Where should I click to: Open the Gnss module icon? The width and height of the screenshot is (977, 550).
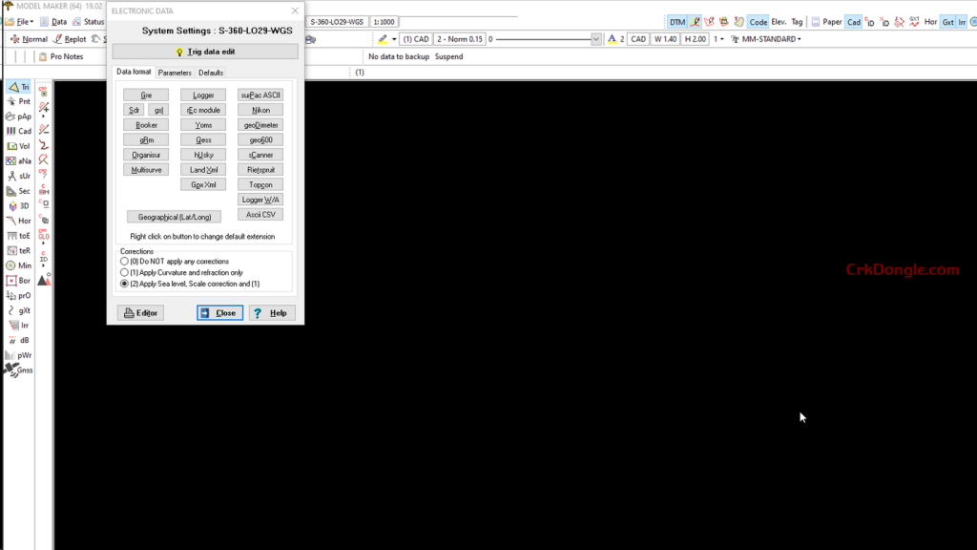pos(19,370)
